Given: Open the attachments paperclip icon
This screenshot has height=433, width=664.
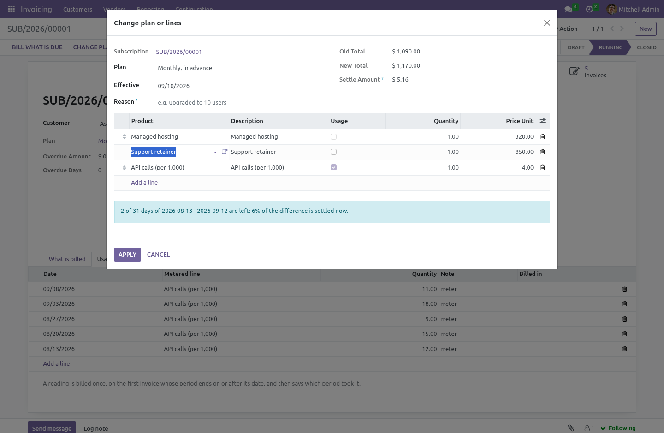Looking at the screenshot, I should [571, 428].
